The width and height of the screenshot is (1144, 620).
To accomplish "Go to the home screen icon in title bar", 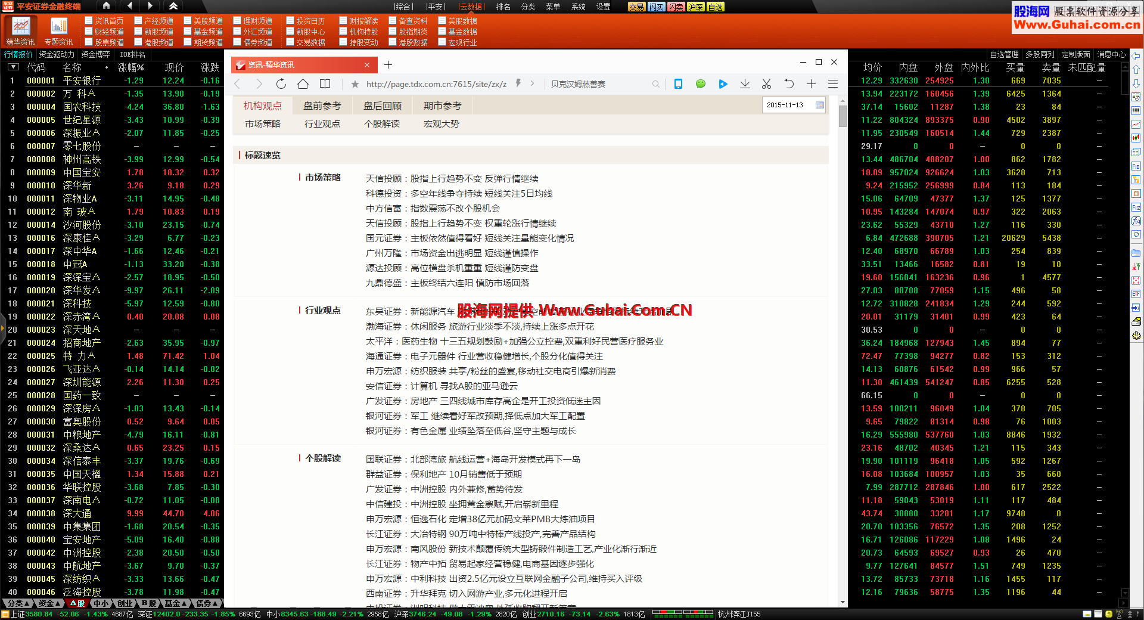I will coord(107,6).
